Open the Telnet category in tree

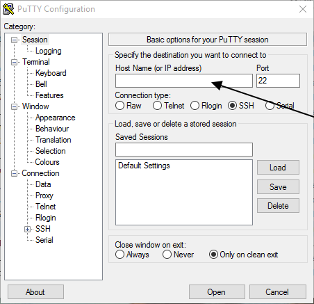(x=46, y=207)
